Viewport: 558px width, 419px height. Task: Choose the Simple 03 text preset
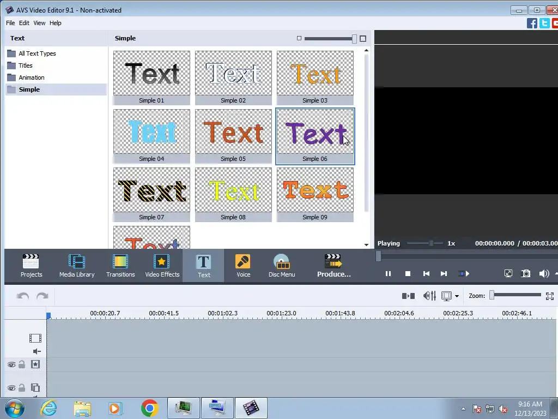pos(315,77)
